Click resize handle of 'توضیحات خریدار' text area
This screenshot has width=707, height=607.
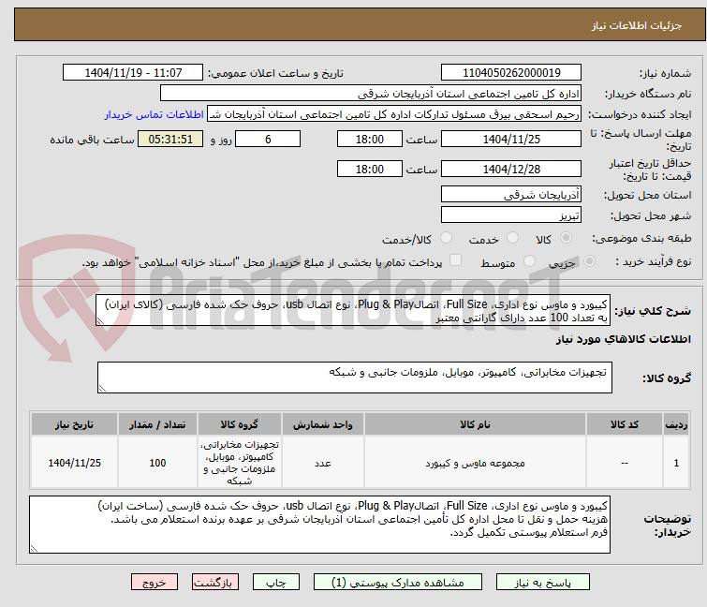pyautogui.click(x=34, y=548)
